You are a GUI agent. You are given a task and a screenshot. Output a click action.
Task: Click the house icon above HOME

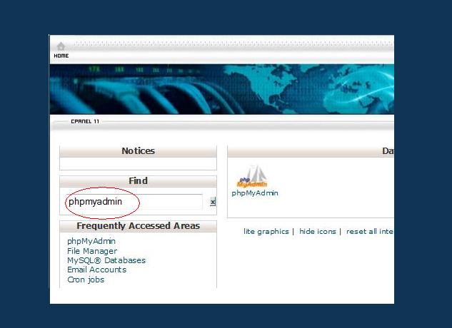pyautogui.click(x=61, y=46)
